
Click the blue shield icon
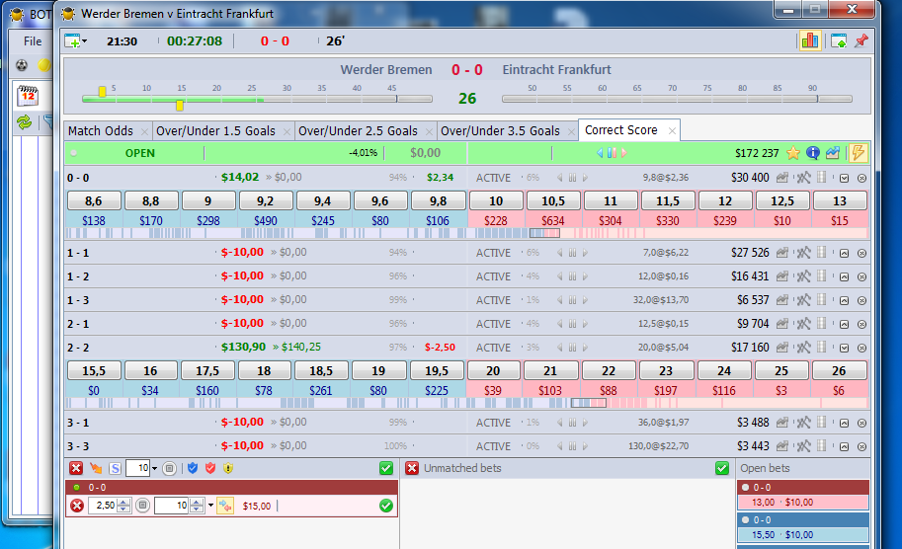(193, 468)
